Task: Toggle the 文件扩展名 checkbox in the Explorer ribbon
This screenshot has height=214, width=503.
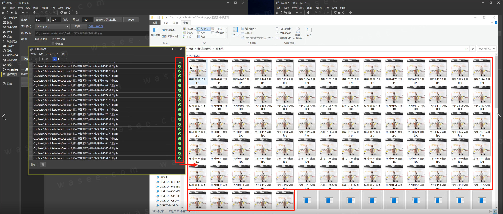Action: [x=277, y=33]
